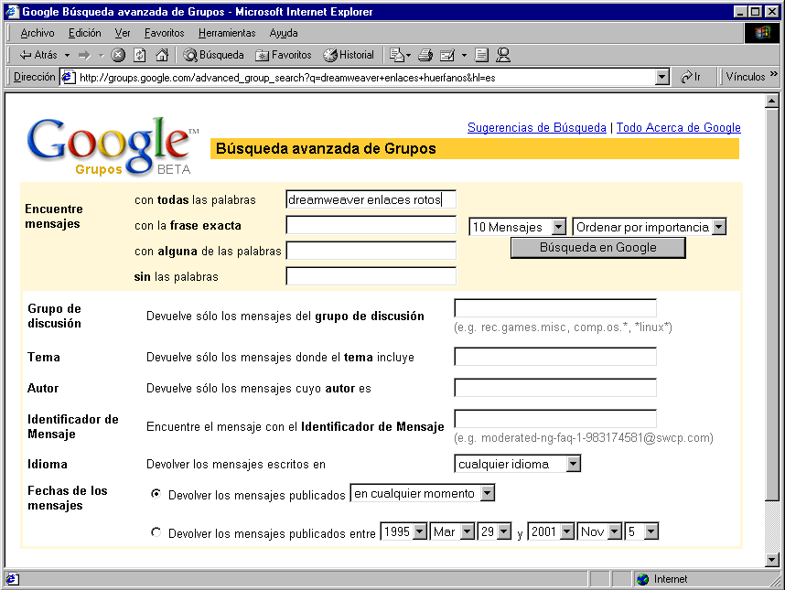Click the Discuss toolbar icon
Image resolution: width=785 pixels, height=590 pixels.
(x=481, y=55)
